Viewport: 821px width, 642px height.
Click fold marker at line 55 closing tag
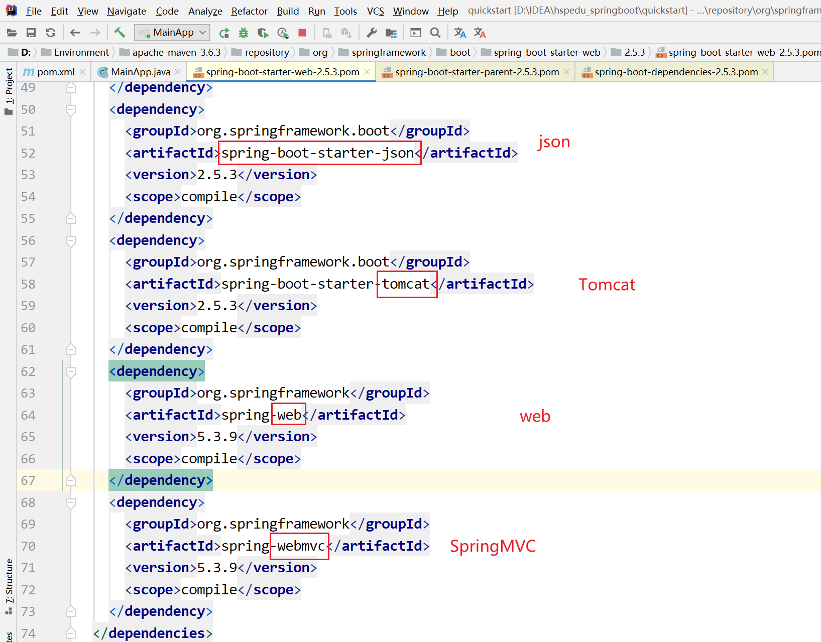[x=71, y=218]
